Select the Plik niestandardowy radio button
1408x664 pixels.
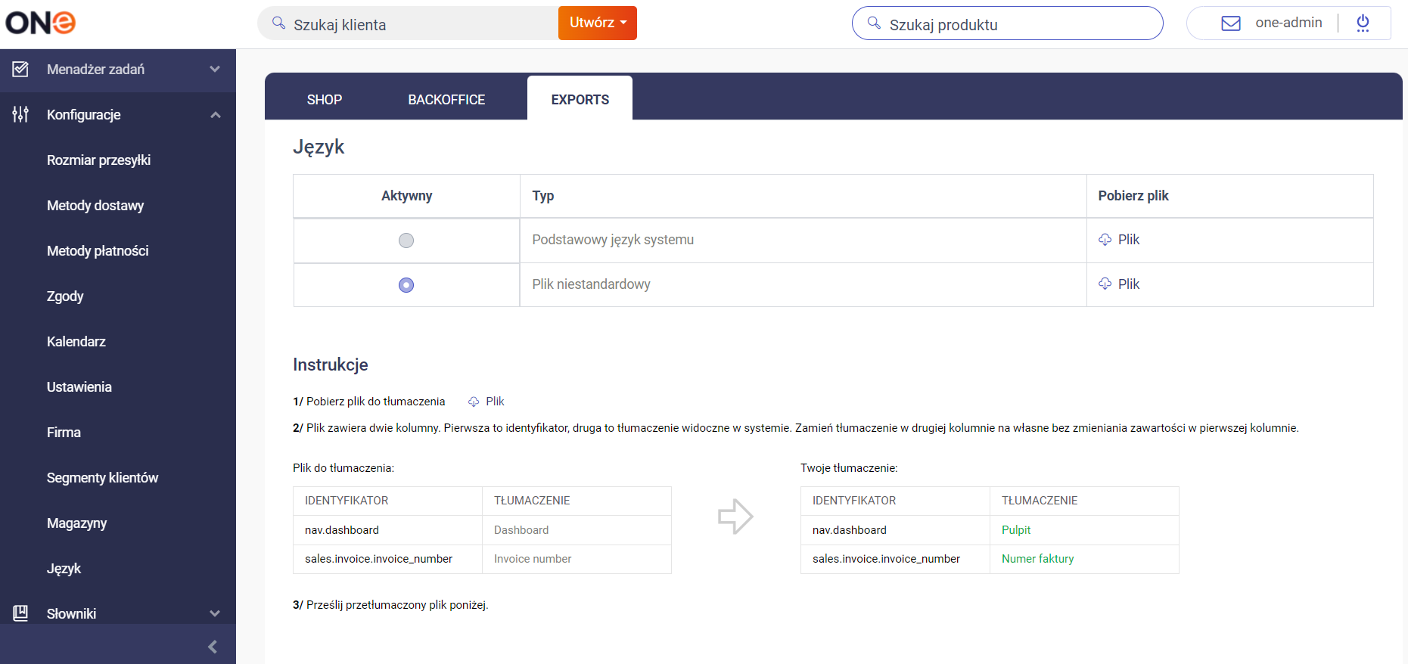406,285
